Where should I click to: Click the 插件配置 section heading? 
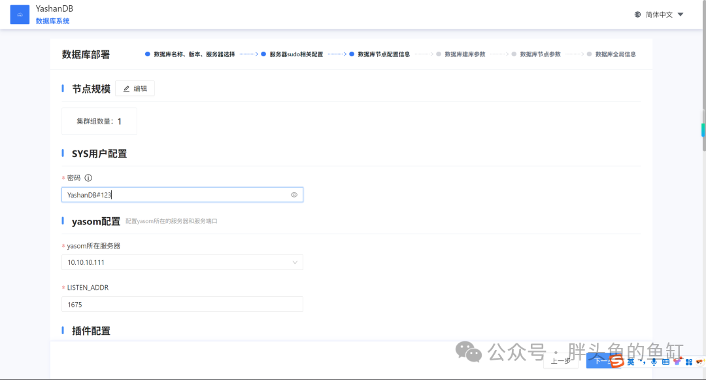(91, 331)
